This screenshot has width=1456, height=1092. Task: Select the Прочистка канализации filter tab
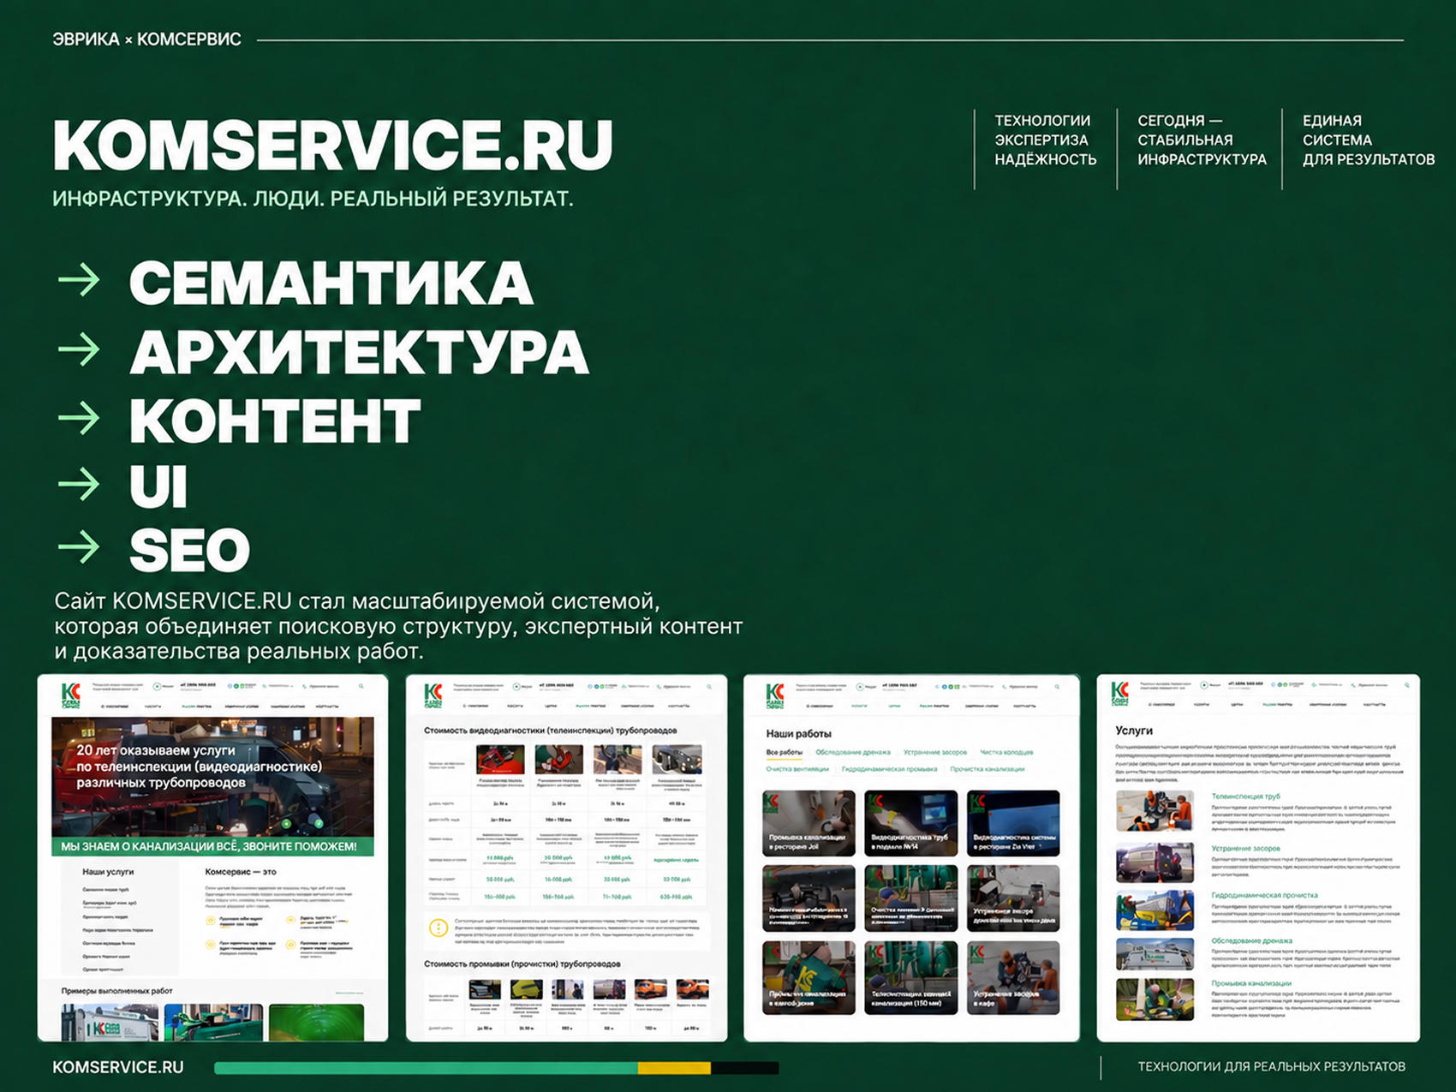coord(987,769)
